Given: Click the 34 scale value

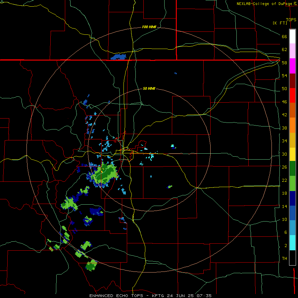Looking at the screenshot, I should (284, 141).
